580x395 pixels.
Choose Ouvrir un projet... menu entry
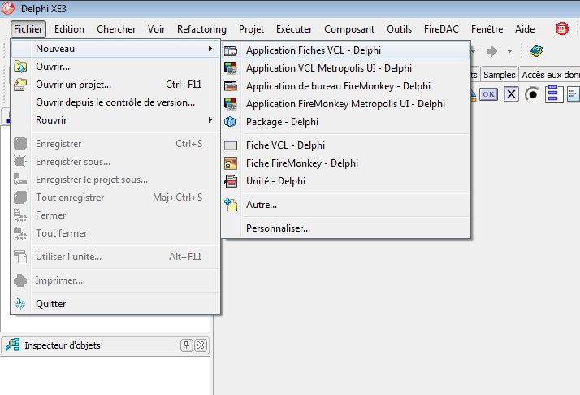(115, 85)
